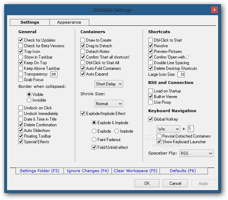Toggle Delete Confirmation checkbox
228x200 pixels.
(x=21, y=125)
